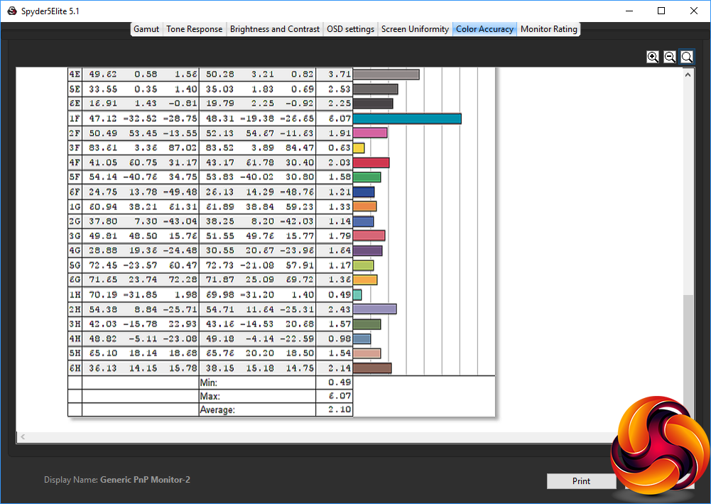Open the Tone Response tab
This screenshot has width=711, height=504.
click(x=195, y=29)
